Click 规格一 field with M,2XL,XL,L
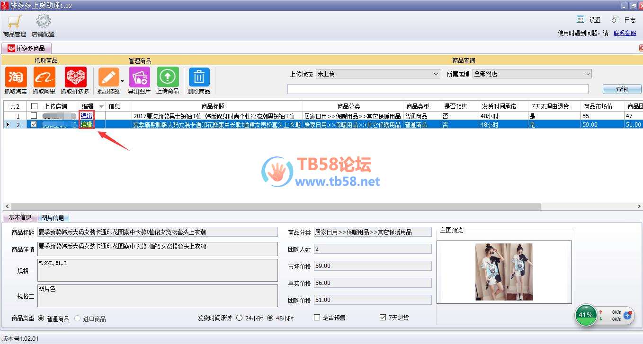 [x=157, y=270]
